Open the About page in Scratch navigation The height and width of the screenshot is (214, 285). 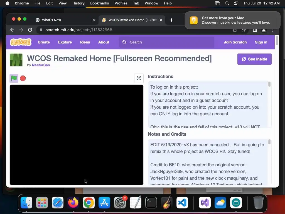tap(104, 42)
